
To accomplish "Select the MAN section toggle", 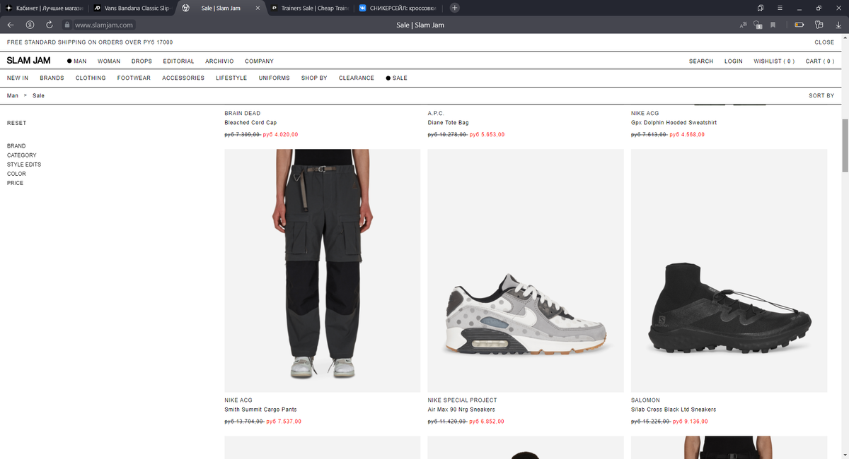I will tap(77, 61).
